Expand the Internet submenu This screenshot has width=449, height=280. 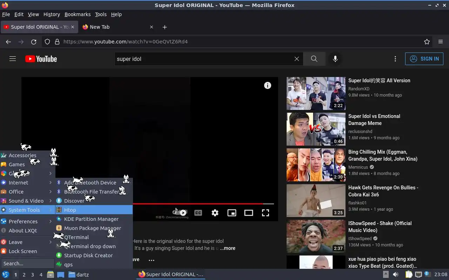point(28,182)
